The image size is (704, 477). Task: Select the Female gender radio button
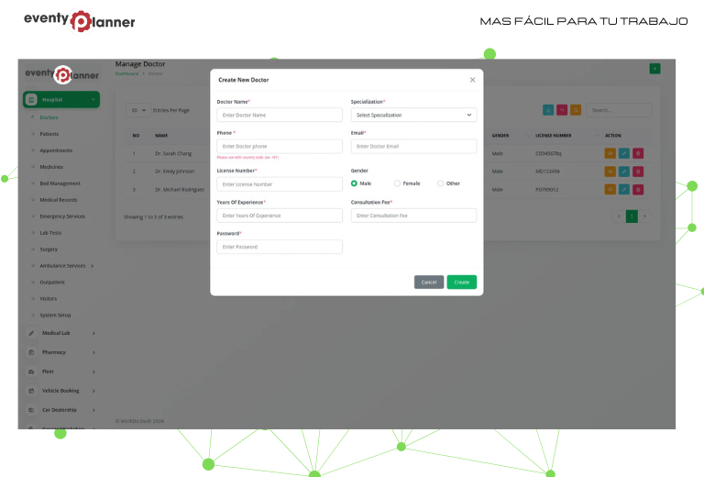[x=397, y=183]
